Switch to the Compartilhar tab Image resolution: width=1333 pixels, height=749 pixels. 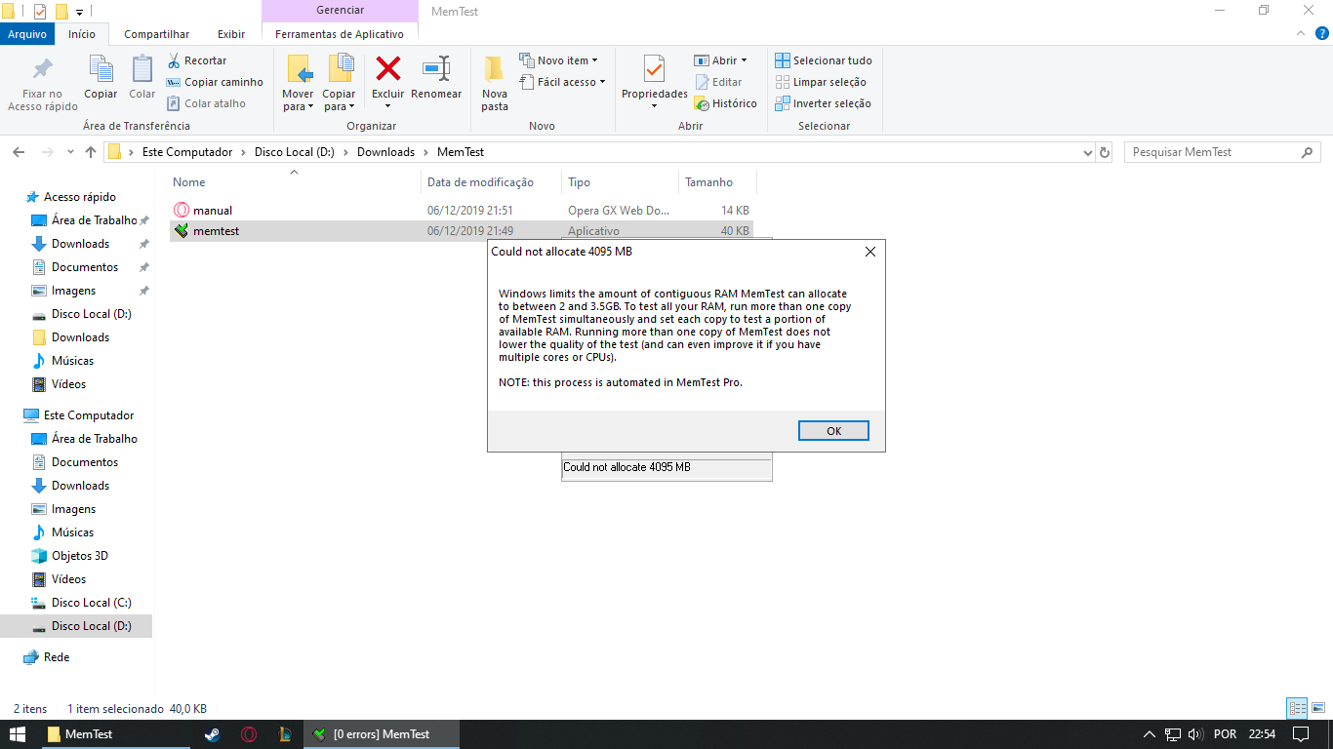click(x=157, y=34)
